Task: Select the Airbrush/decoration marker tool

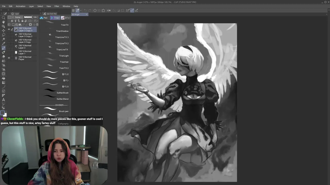Action: [3, 52]
